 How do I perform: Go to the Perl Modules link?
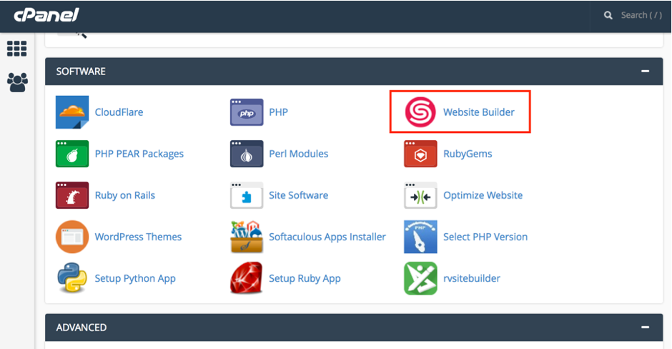coord(298,154)
